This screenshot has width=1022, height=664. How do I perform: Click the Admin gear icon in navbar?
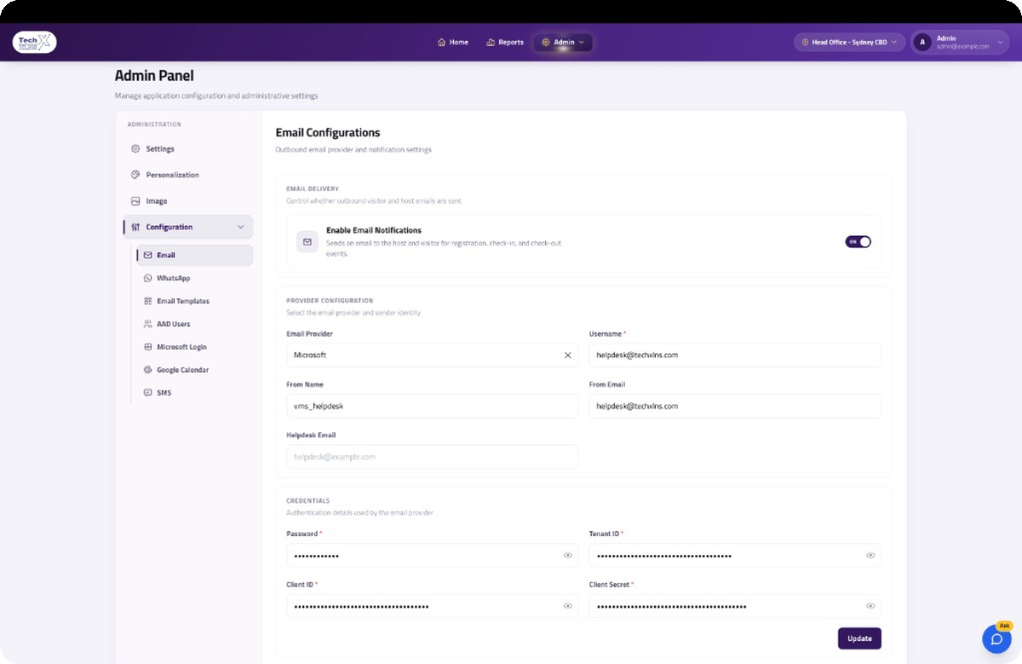pyautogui.click(x=546, y=42)
